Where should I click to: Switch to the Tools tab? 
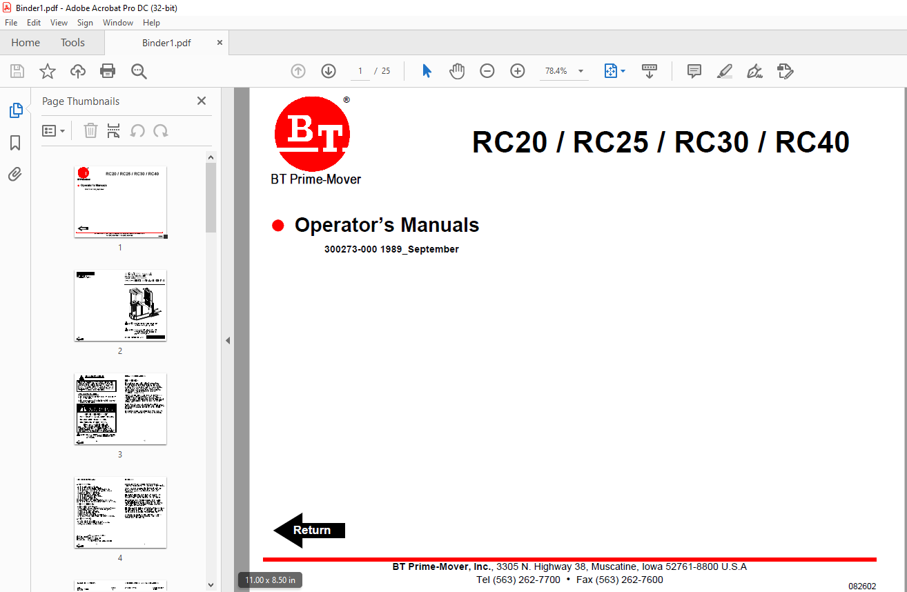click(x=72, y=43)
